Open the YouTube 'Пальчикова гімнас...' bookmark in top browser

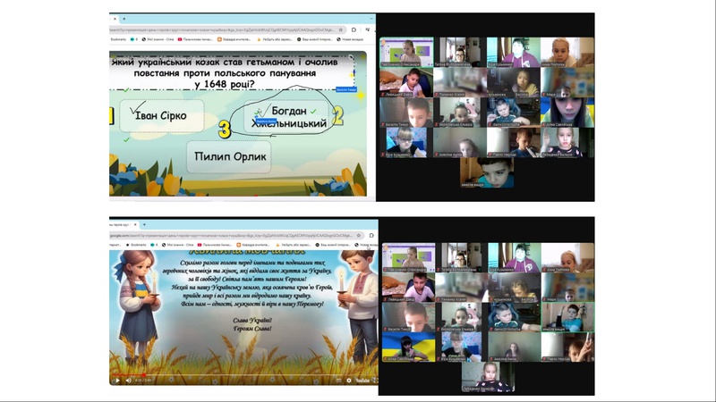point(195,39)
